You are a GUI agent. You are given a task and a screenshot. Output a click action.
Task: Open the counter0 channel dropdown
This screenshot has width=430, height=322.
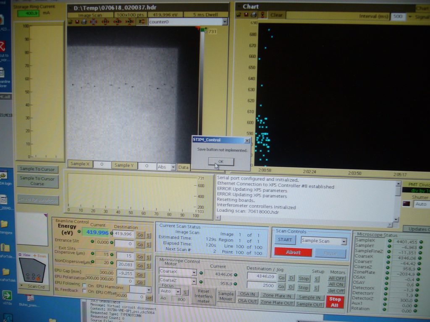click(224, 22)
